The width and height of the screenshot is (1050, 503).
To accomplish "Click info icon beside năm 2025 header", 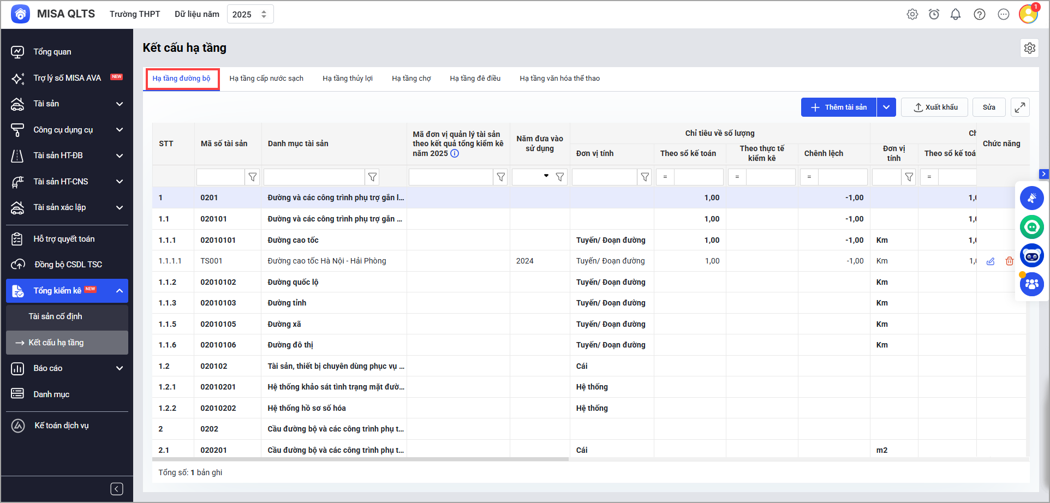I will pyautogui.click(x=455, y=154).
